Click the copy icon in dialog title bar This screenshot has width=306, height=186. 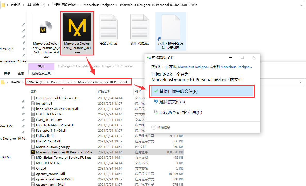(x=149, y=58)
